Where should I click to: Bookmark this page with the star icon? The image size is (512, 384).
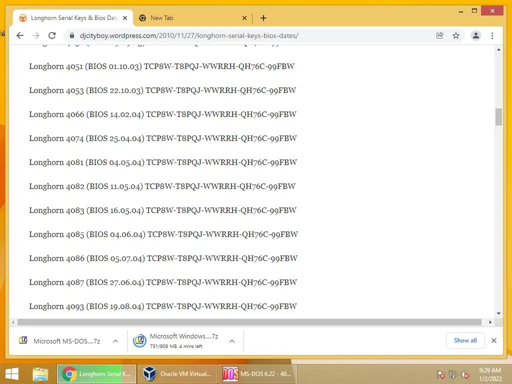coord(456,35)
